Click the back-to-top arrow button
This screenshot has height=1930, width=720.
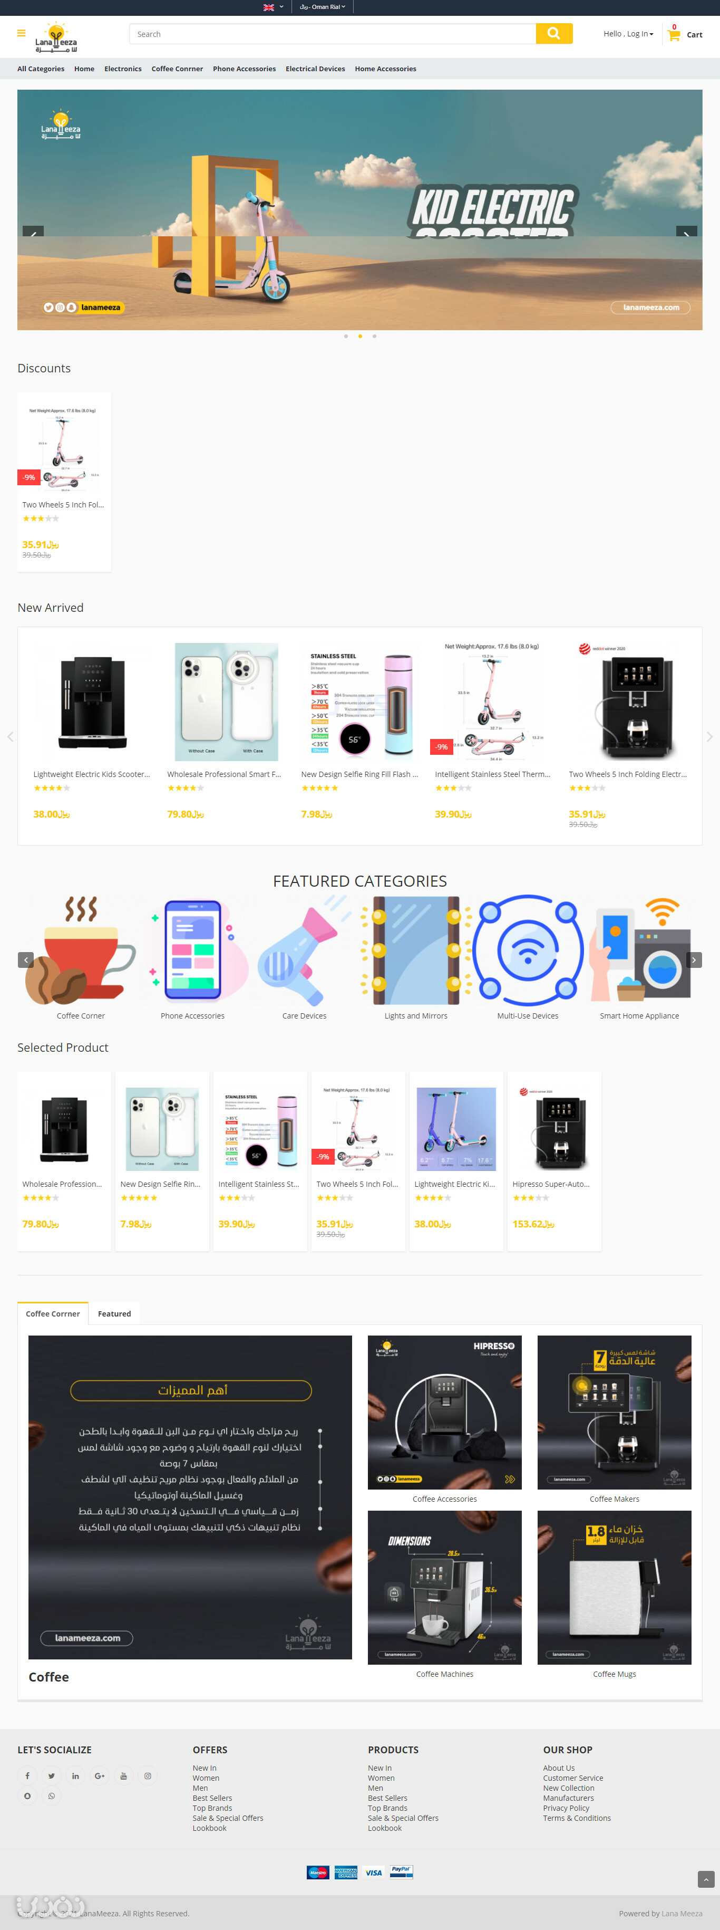tap(706, 1879)
